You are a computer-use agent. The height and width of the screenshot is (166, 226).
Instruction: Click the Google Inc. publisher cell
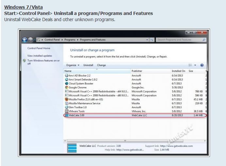pyautogui.click(x=138, y=87)
